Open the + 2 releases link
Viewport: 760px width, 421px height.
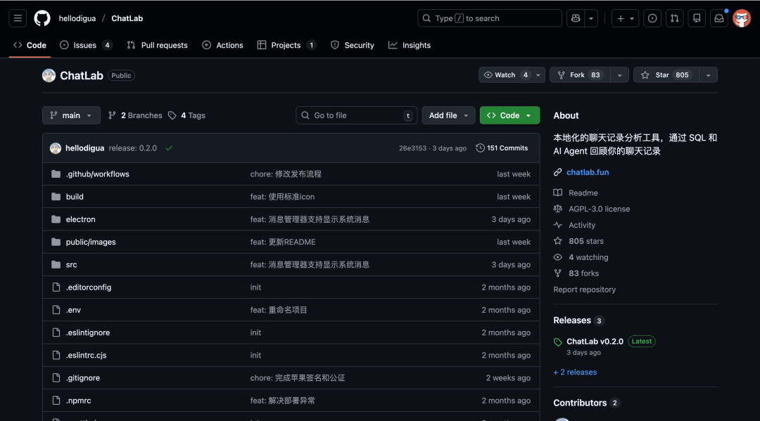pyautogui.click(x=575, y=372)
